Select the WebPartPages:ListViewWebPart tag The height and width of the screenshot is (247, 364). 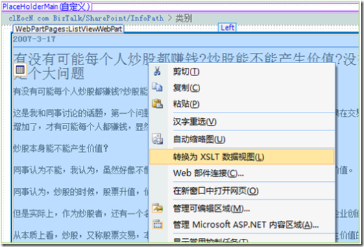69,29
